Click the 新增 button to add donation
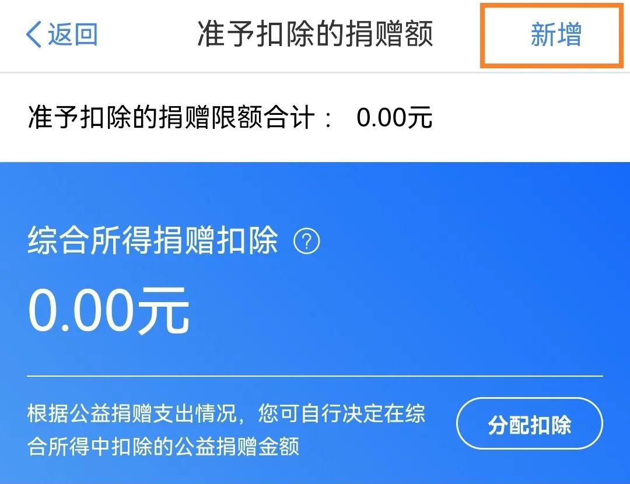630x484 pixels. 556,34
